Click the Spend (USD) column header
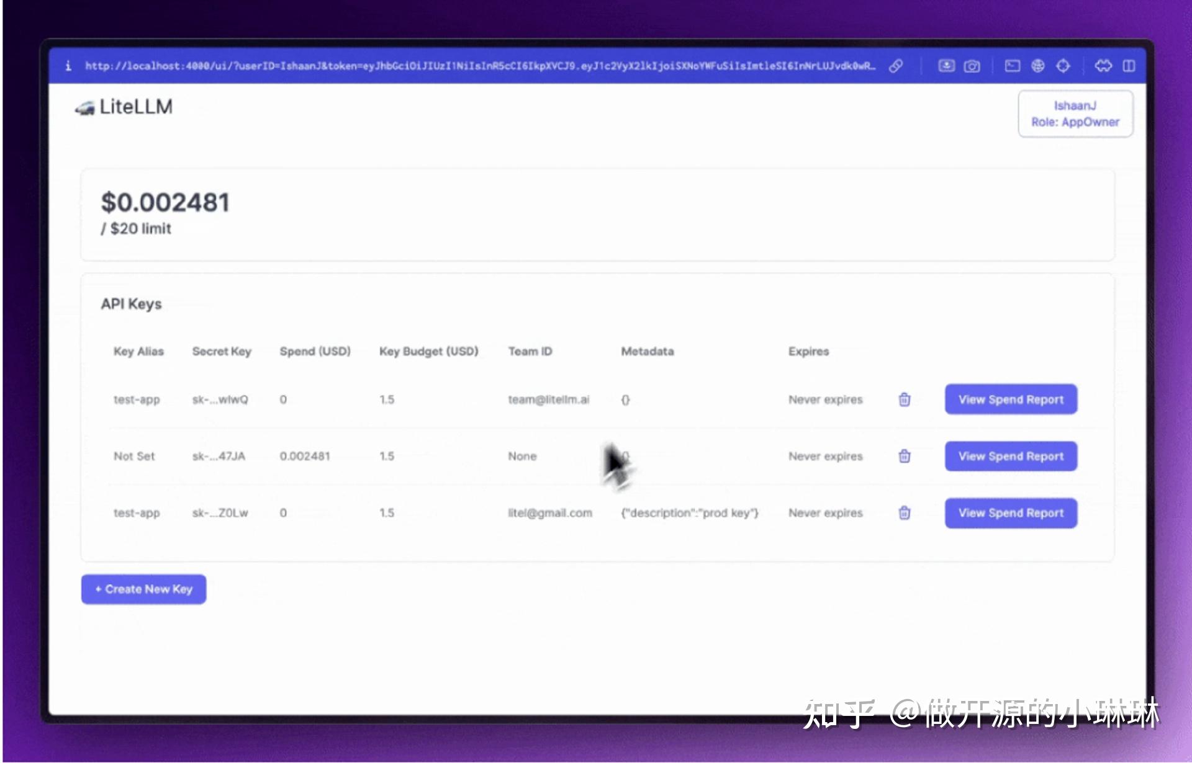 point(315,351)
